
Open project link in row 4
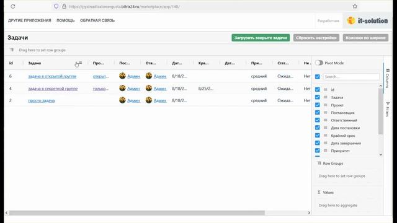[x=100, y=89]
